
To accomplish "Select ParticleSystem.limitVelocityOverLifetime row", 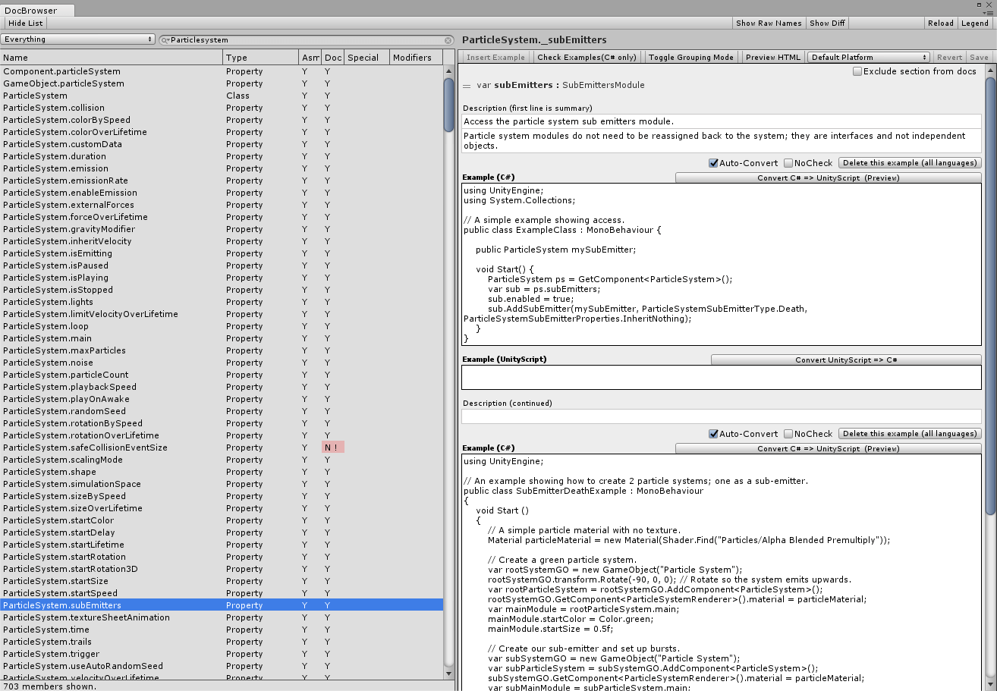I will coord(222,314).
